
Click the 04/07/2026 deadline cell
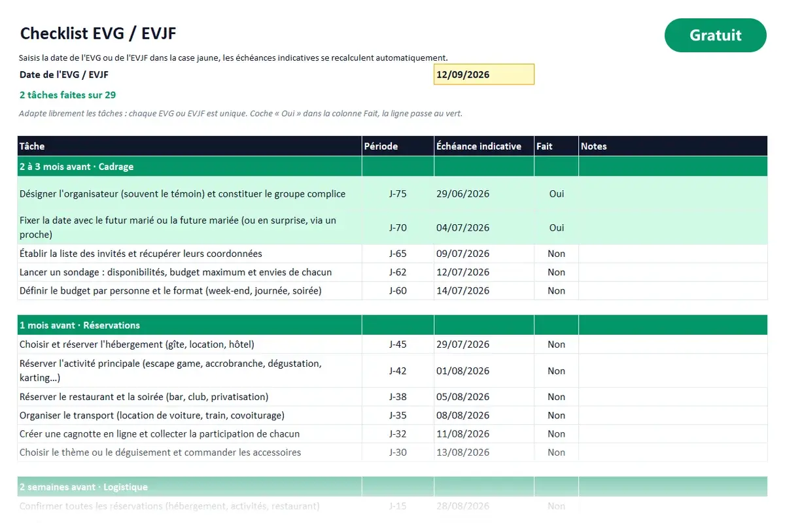click(x=484, y=228)
